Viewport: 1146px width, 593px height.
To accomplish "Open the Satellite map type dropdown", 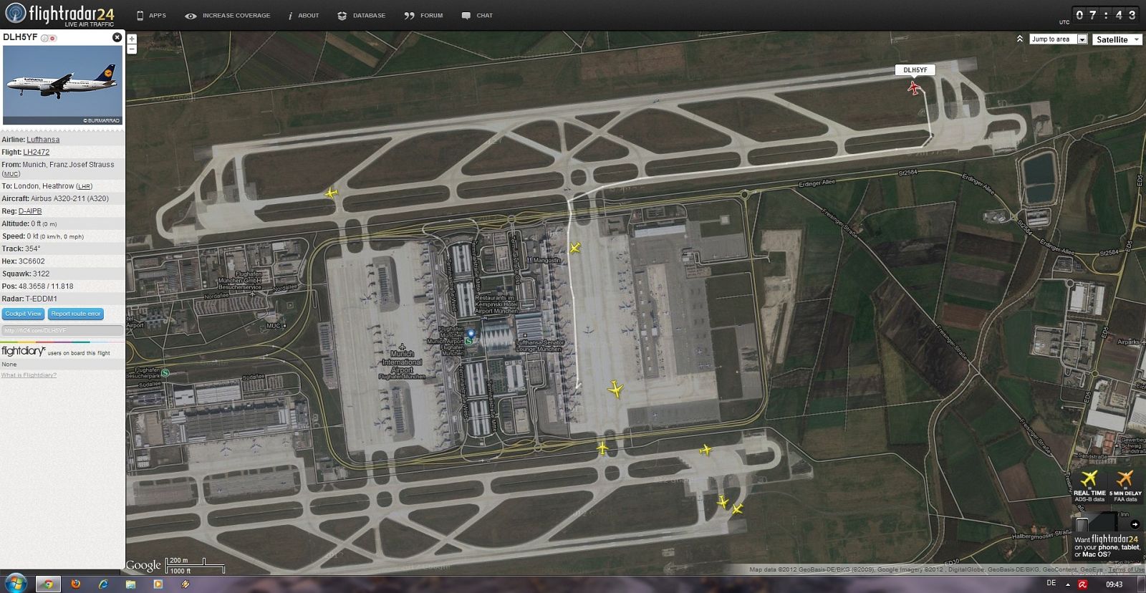I will click(1117, 39).
